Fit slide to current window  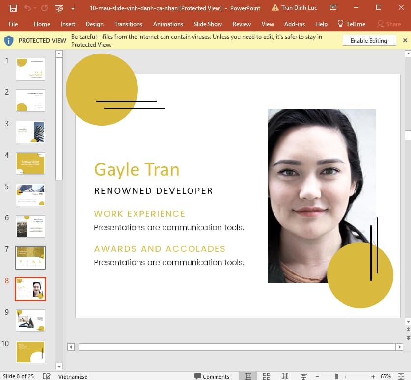[x=401, y=376]
